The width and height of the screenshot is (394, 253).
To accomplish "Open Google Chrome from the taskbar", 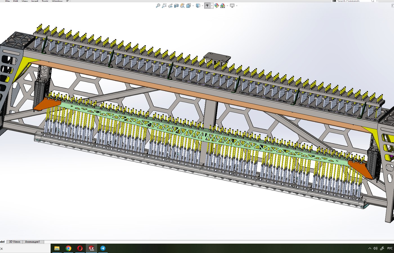I will (68, 248).
